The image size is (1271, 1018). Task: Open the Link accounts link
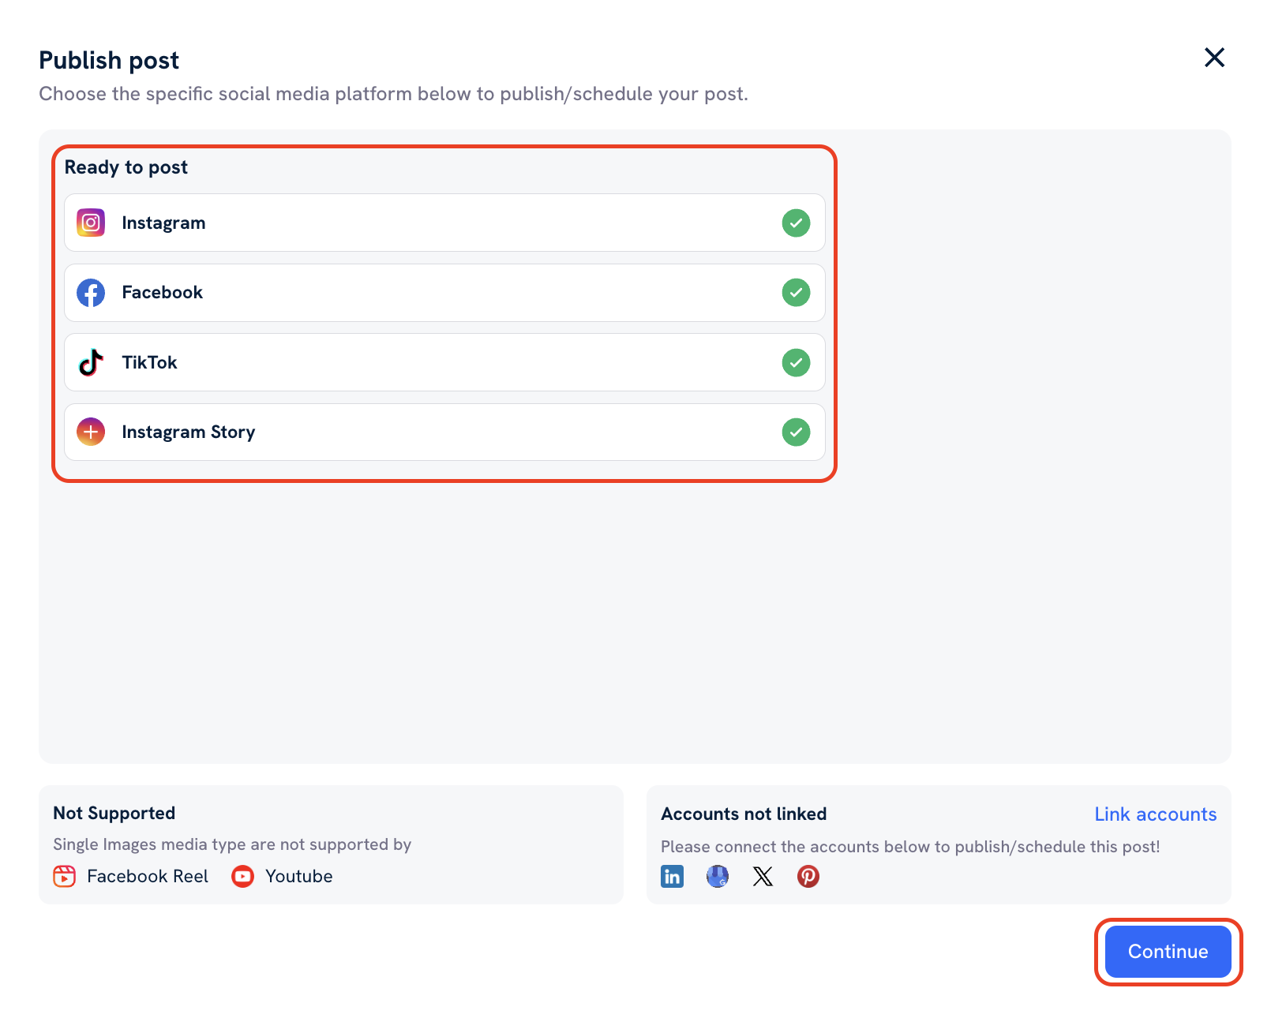(1155, 814)
